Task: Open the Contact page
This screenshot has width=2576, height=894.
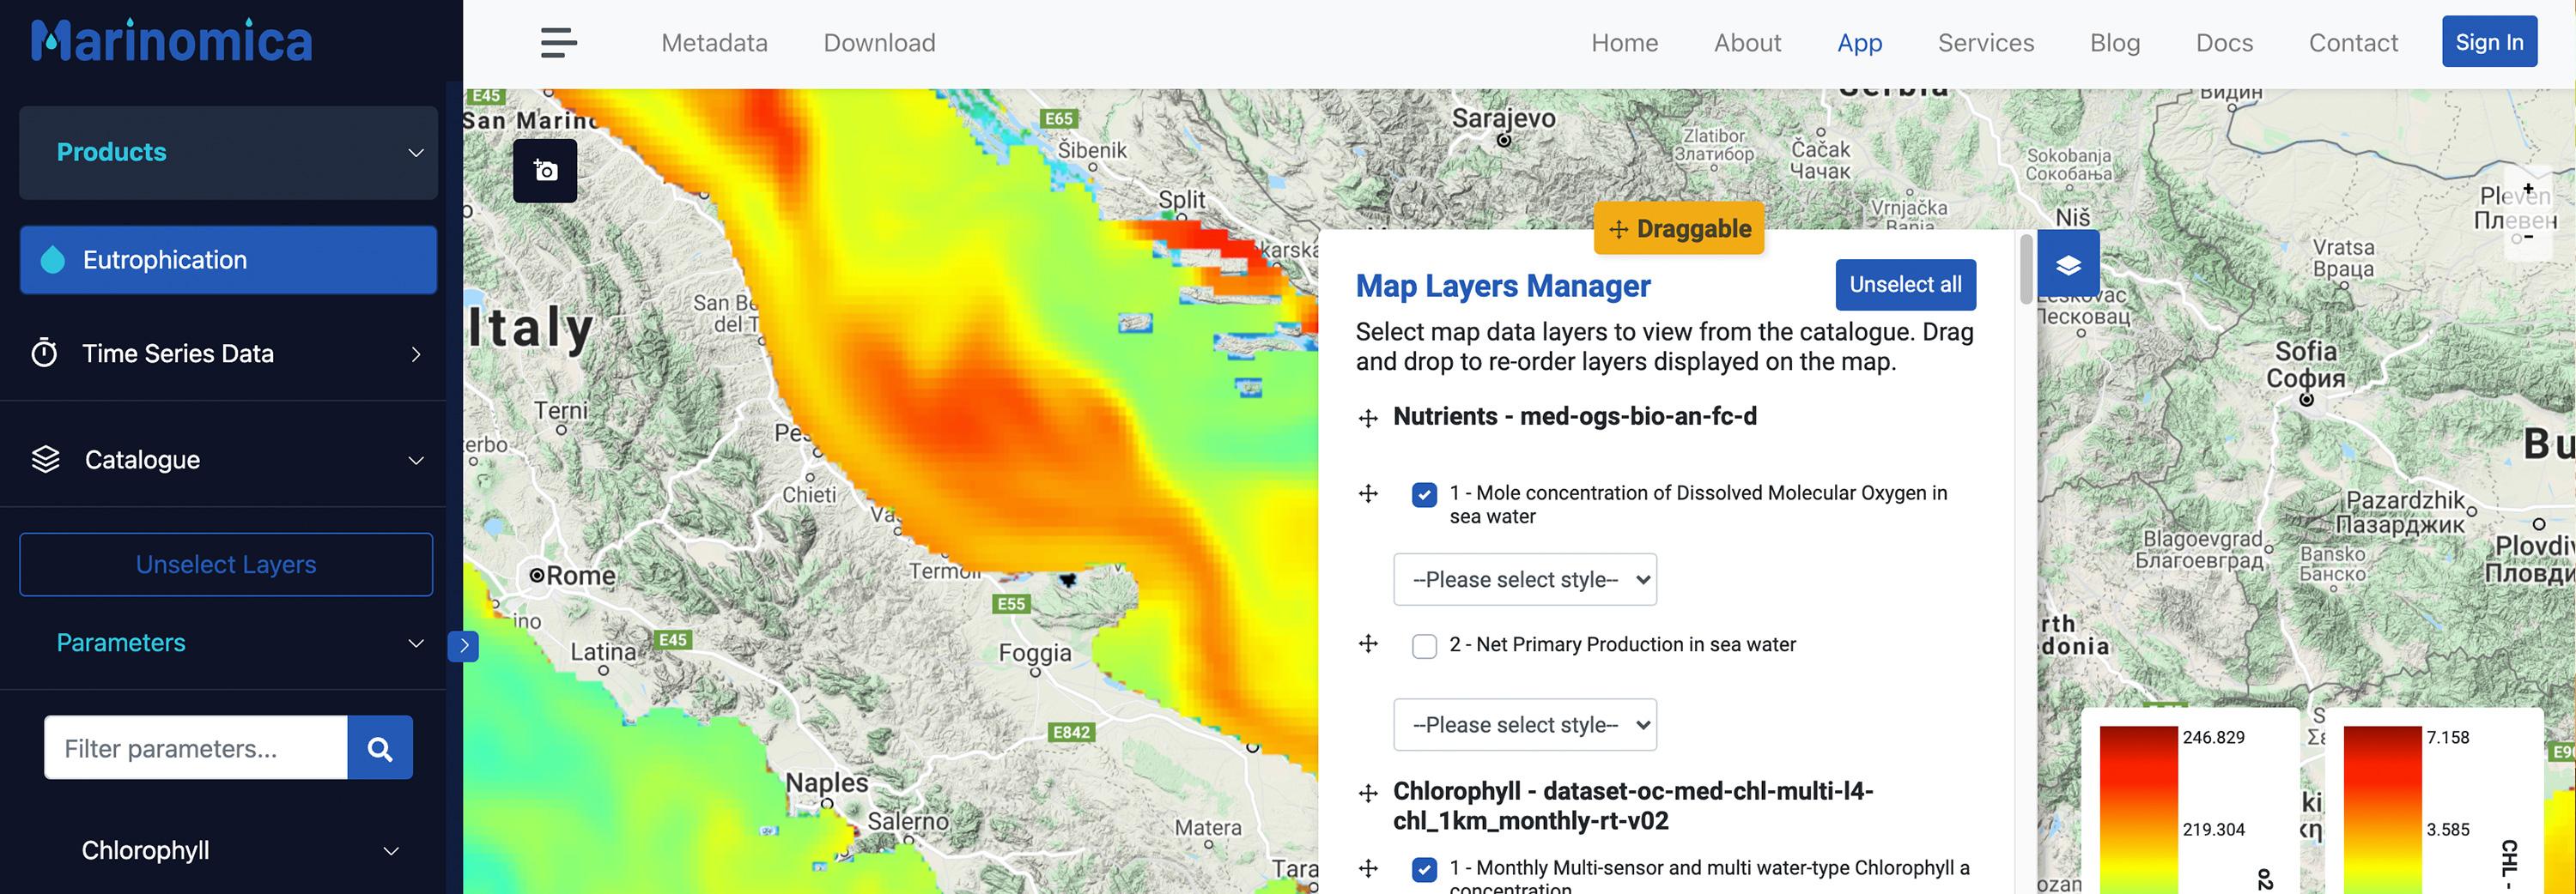Action: tap(2353, 43)
